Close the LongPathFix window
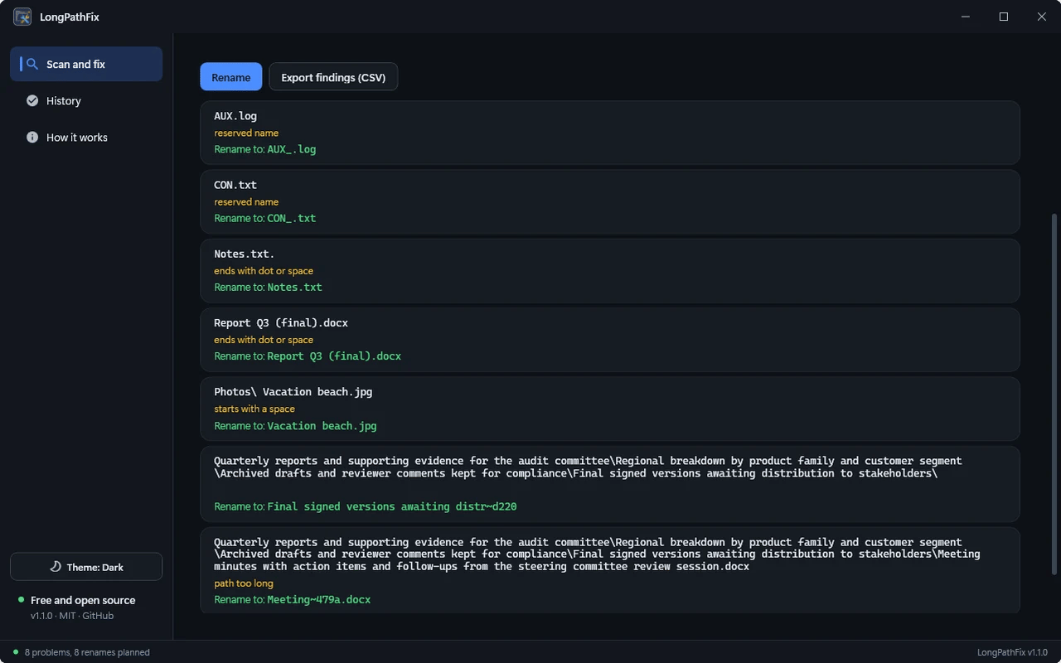The image size is (1061, 663). pos(1042,17)
